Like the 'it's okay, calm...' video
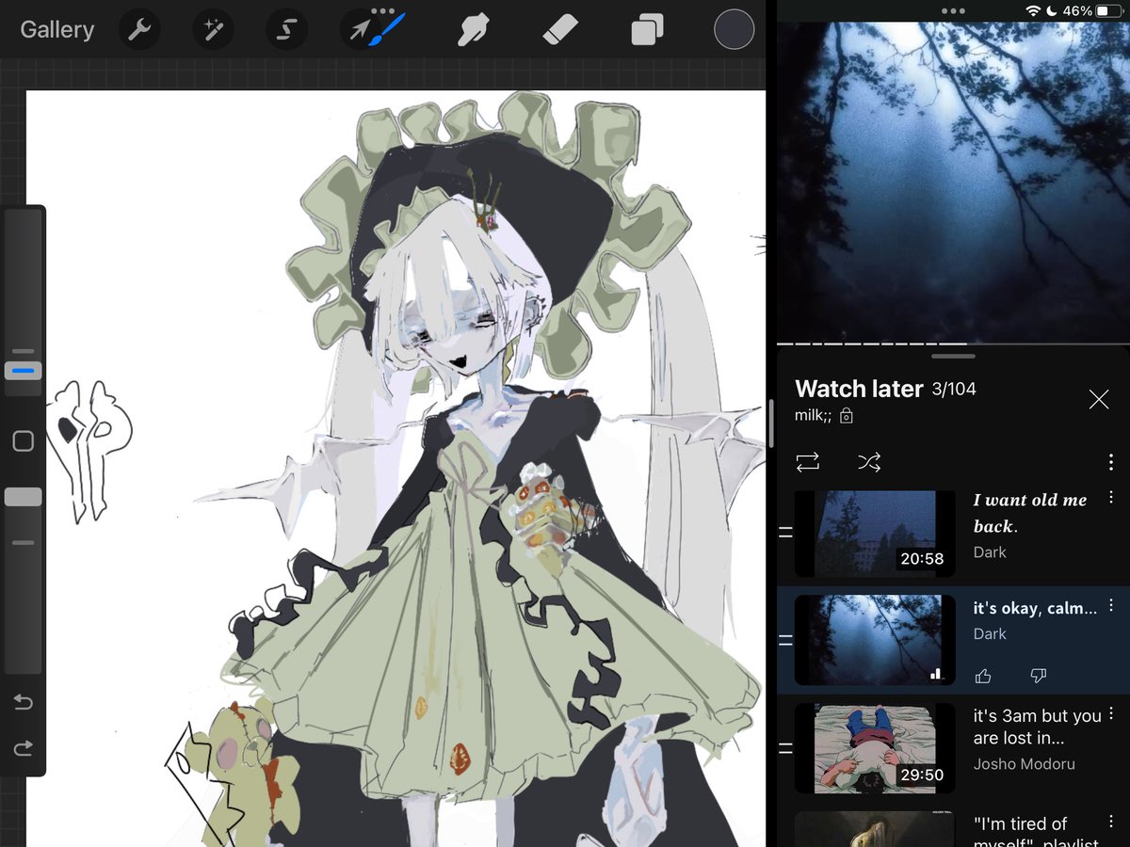The height and width of the screenshot is (847, 1130). [x=983, y=676]
